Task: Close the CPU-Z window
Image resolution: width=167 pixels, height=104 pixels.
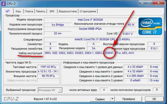Action: coord(158,3)
